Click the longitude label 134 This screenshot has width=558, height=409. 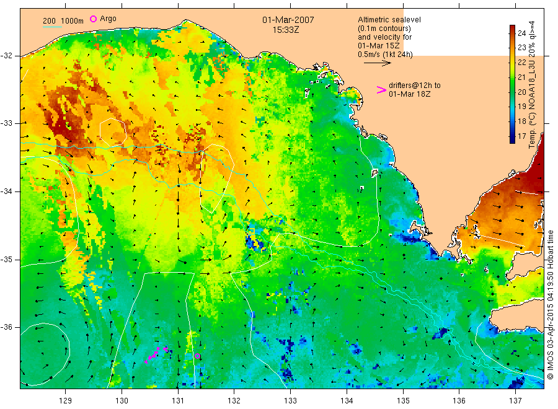(x=347, y=401)
